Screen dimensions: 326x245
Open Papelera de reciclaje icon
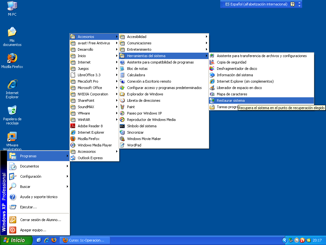tap(12, 115)
